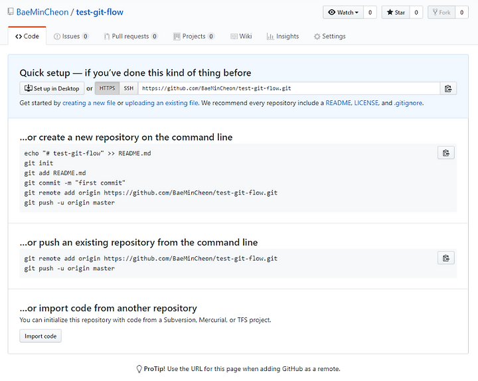
Task: Click the Import code button
Action: [40, 336]
